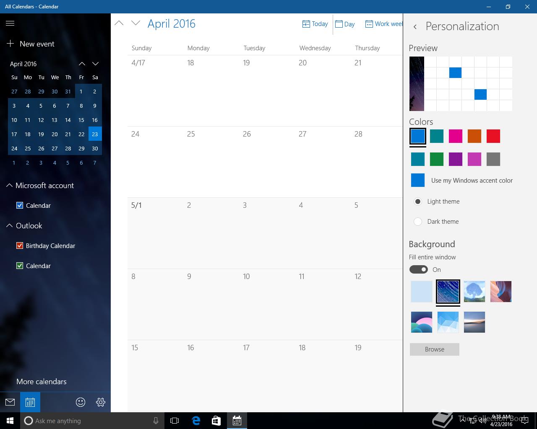The height and width of the screenshot is (429, 537).
Task: Select day 15 in the mini calendar
Action: click(81, 120)
